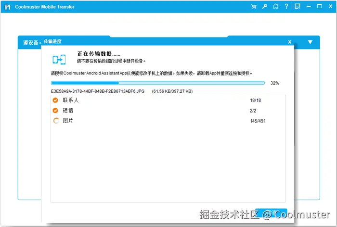Click the transfer progress bar
This screenshot has height=227, width=337.
coord(158,83)
